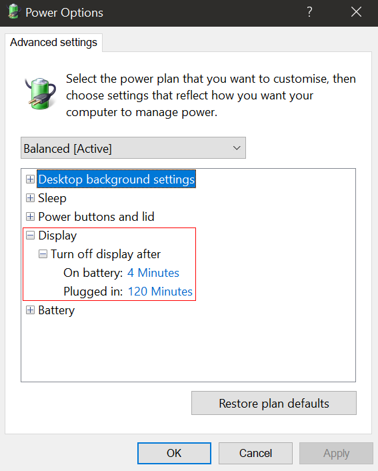The height and width of the screenshot is (471, 378).
Task: Click the Power Options title bar battery icon
Action: (13, 12)
